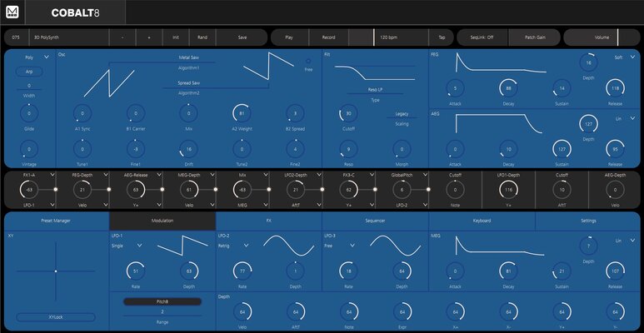Click the AEG Sustain knob
The image size is (644, 333).
point(562,149)
